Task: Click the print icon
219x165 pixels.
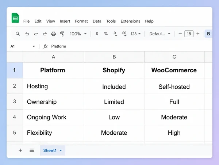Action: (x=53, y=34)
